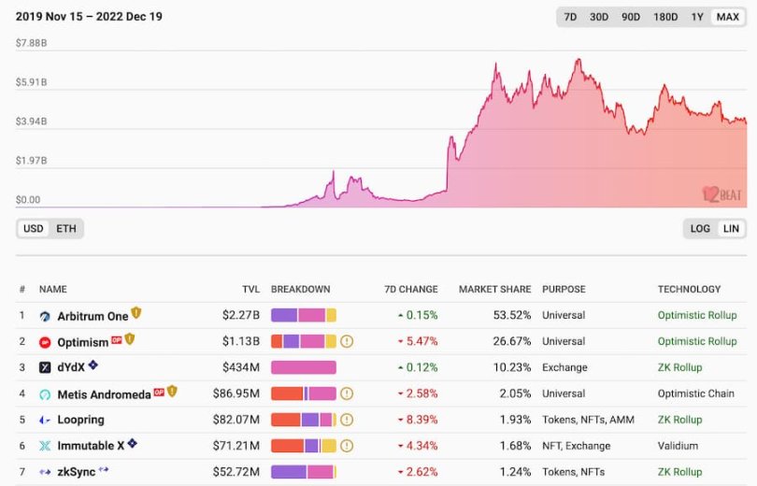This screenshot has width=757, height=486.
Task: Click the OP badge next to Metis Andromeda
Action: coord(159,393)
